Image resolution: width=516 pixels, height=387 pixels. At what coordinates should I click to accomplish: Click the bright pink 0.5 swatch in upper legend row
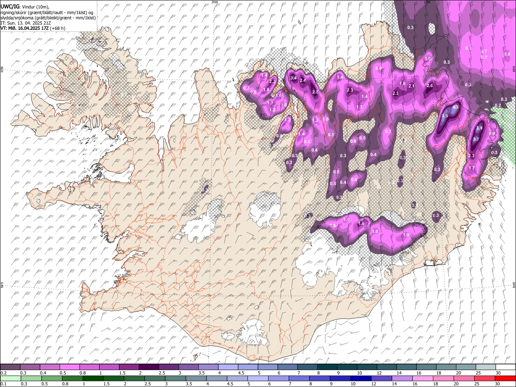pos(69,367)
